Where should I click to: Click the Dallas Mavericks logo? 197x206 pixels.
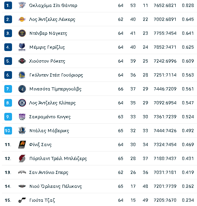click(22, 131)
